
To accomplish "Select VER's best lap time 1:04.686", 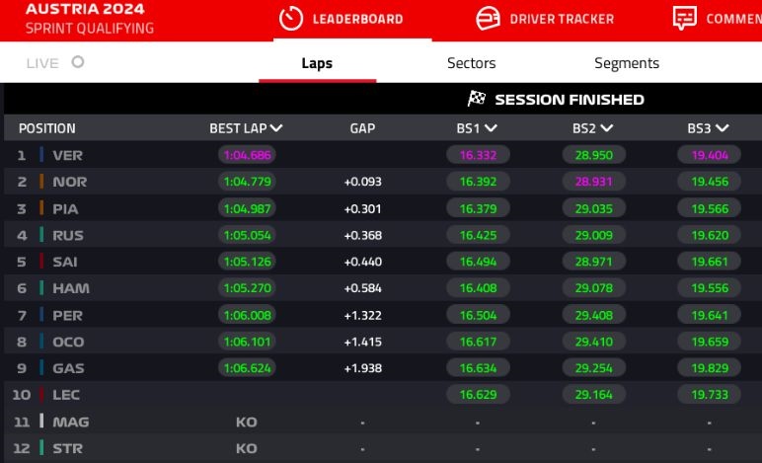I will coord(247,155).
